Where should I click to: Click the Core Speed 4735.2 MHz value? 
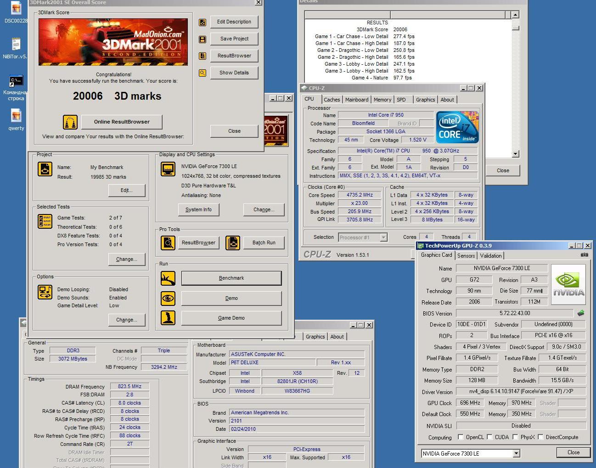[360, 195]
